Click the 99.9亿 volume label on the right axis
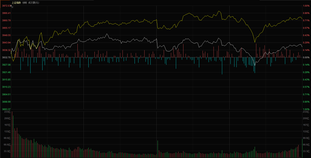This screenshot has width=311, height=158. coord(306,138)
